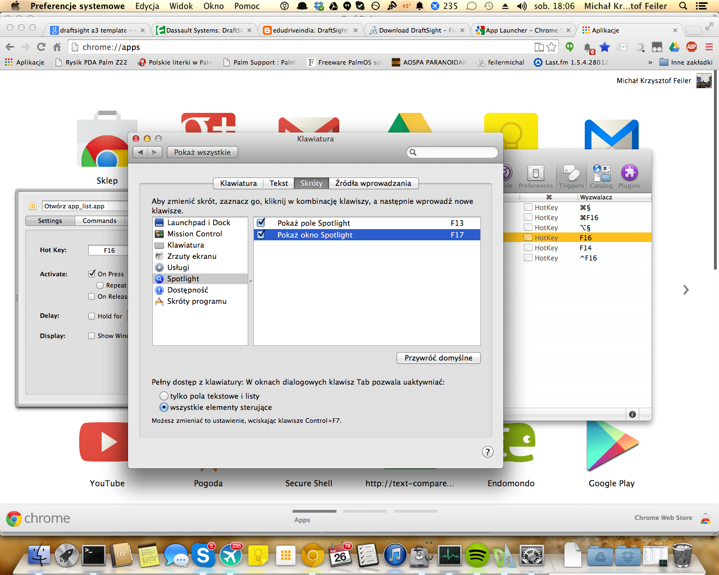Click Plugins icon in background toolbar

pos(629,176)
